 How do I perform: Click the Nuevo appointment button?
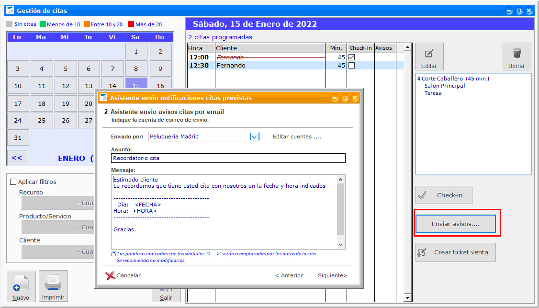(x=21, y=286)
